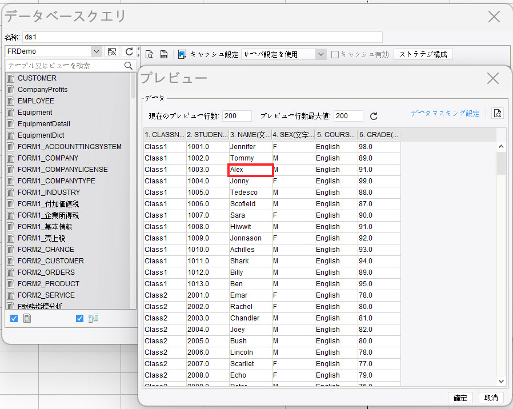
Task: Click the 3. NAME column header
Action: (250, 135)
